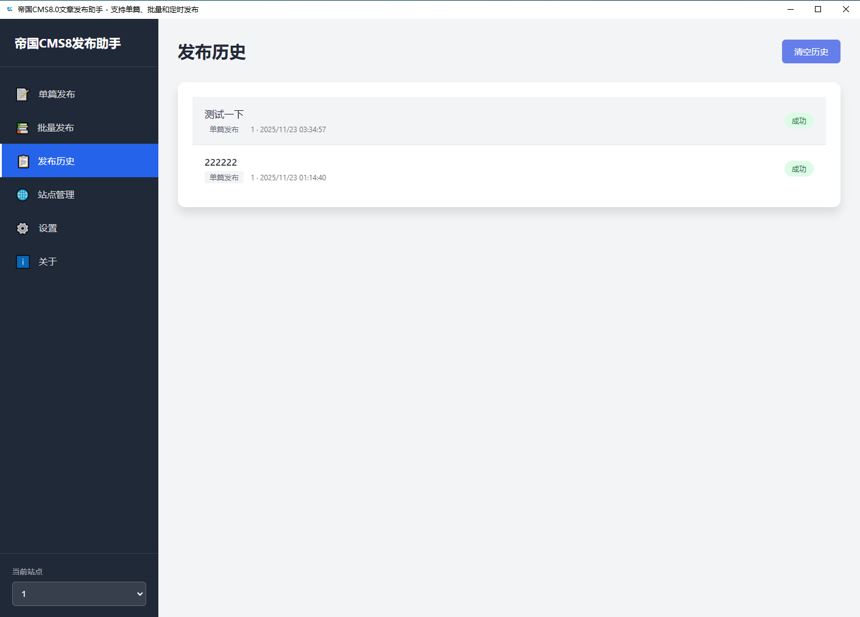This screenshot has width=860, height=617.
Task: Click the stacked books icon for 批量发布
Action: pos(23,128)
